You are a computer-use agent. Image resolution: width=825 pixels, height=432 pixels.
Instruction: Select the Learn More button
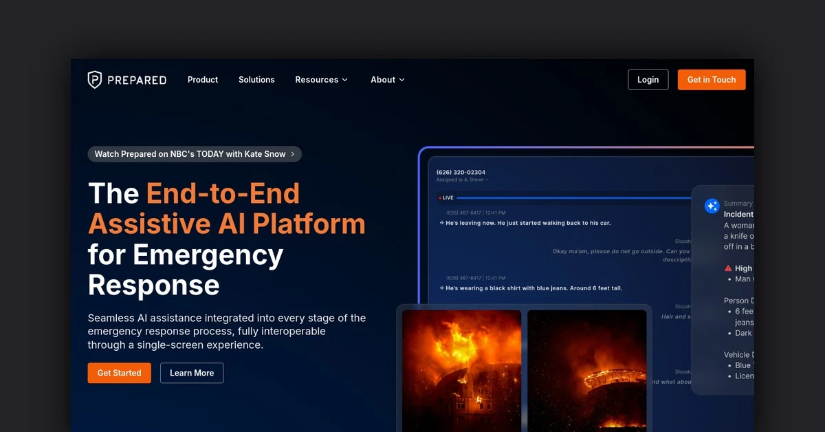click(192, 373)
